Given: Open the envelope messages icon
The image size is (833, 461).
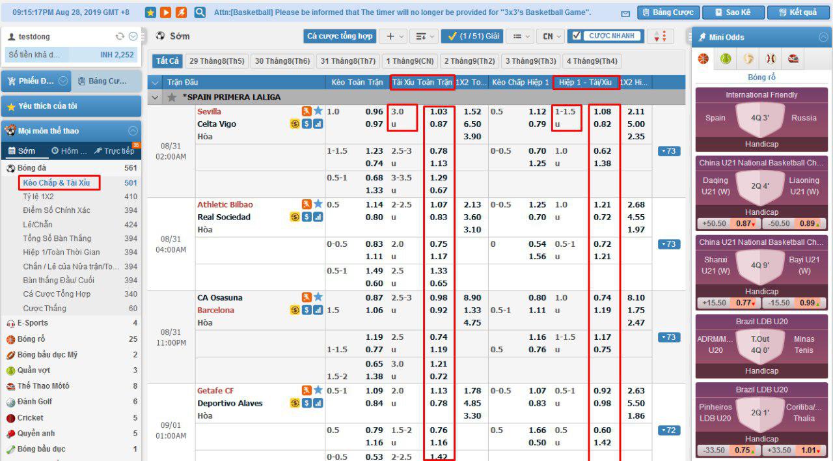Looking at the screenshot, I should (x=625, y=13).
